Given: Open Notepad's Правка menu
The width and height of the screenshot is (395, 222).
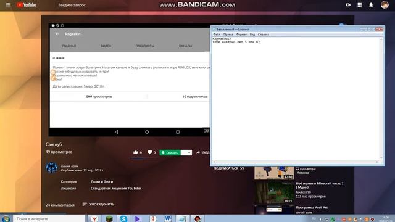Looking at the screenshot, I should coord(228,35).
